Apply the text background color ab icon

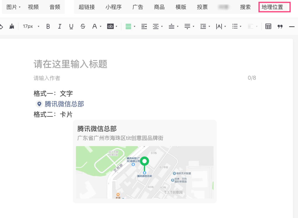[110, 26]
